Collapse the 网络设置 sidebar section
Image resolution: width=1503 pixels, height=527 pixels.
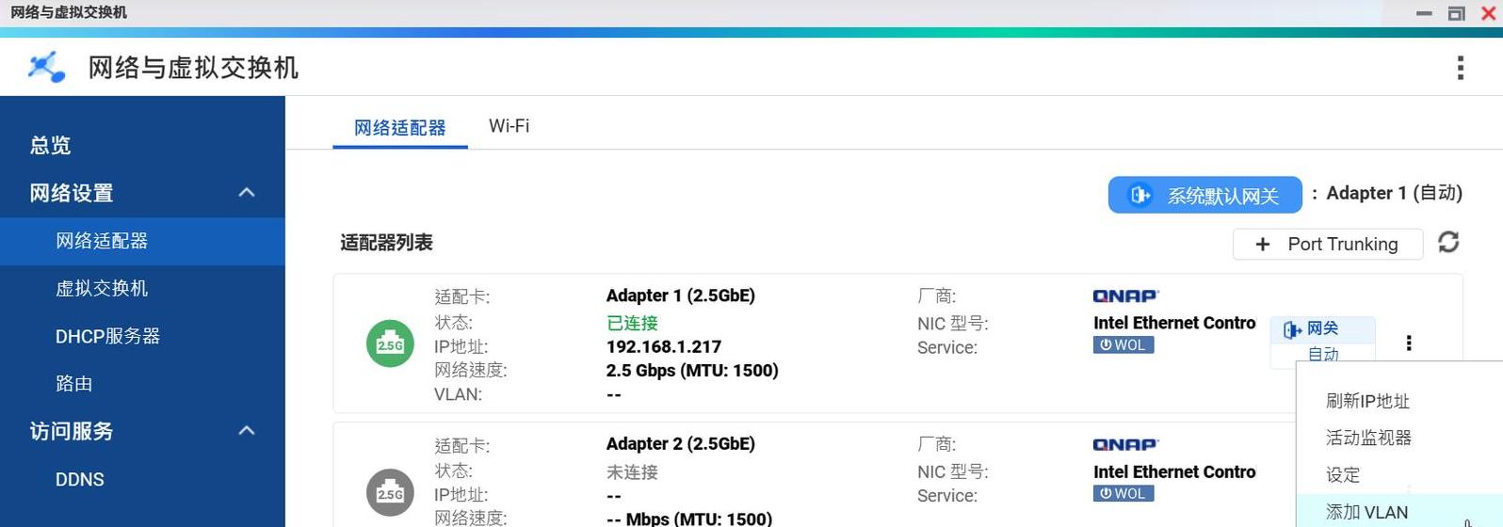click(x=247, y=193)
